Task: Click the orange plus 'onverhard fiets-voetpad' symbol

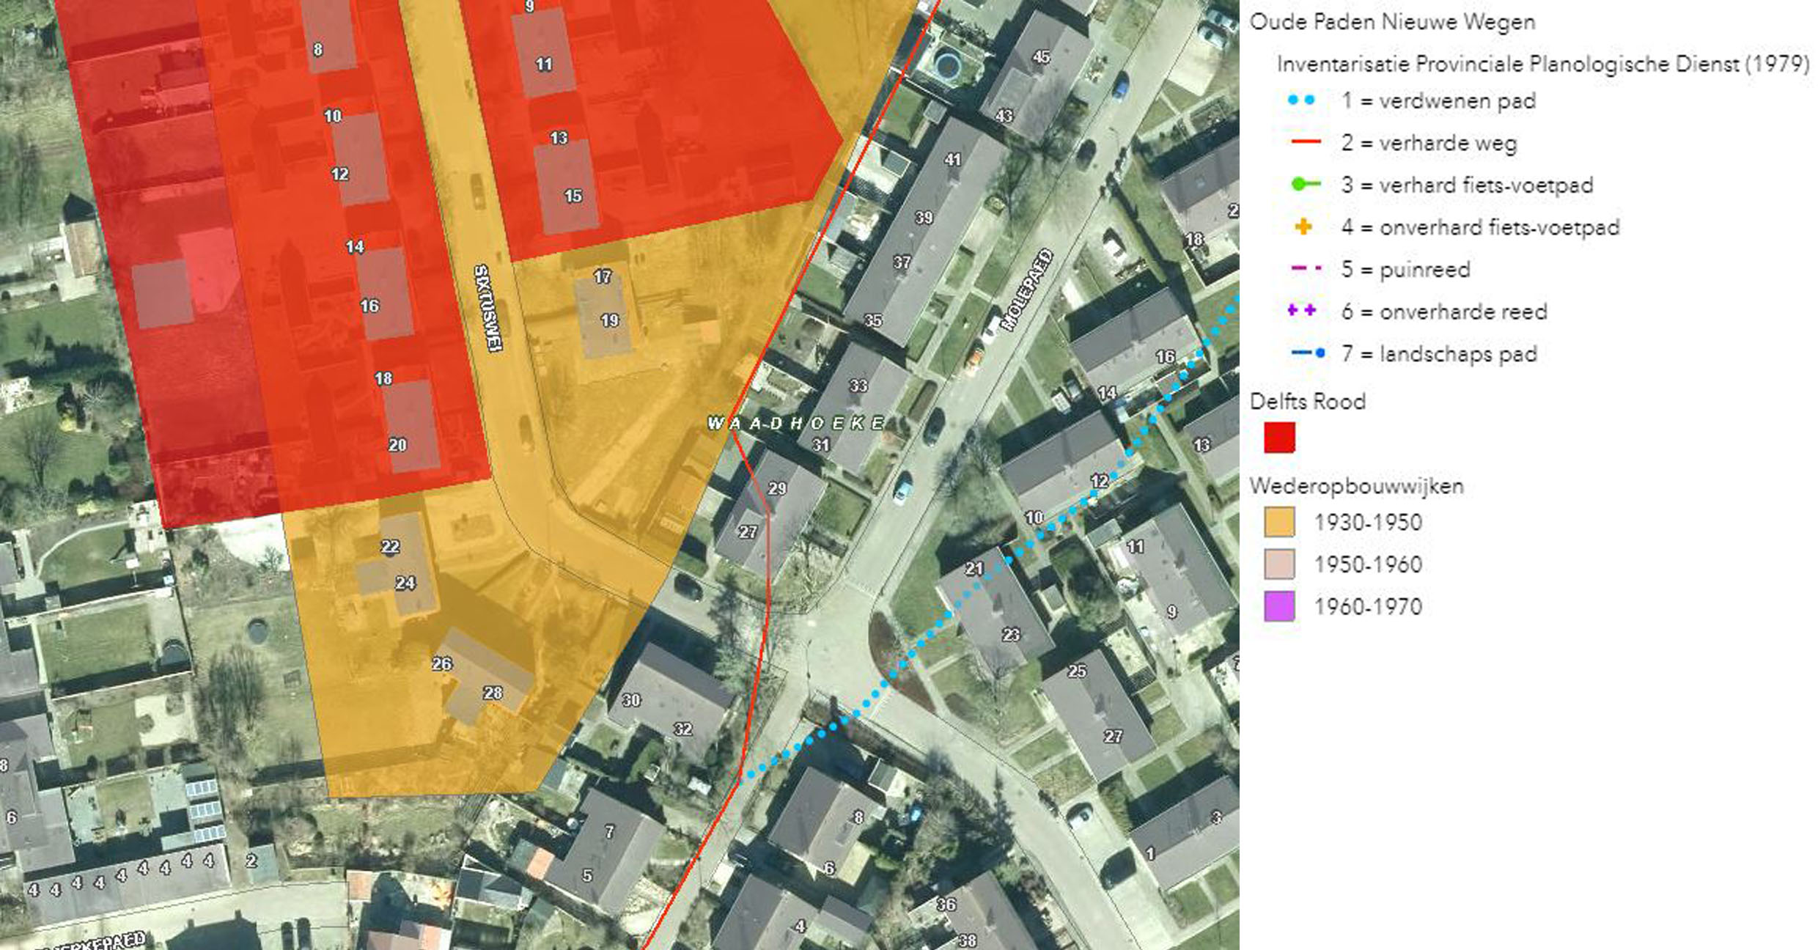Action: click(1303, 227)
